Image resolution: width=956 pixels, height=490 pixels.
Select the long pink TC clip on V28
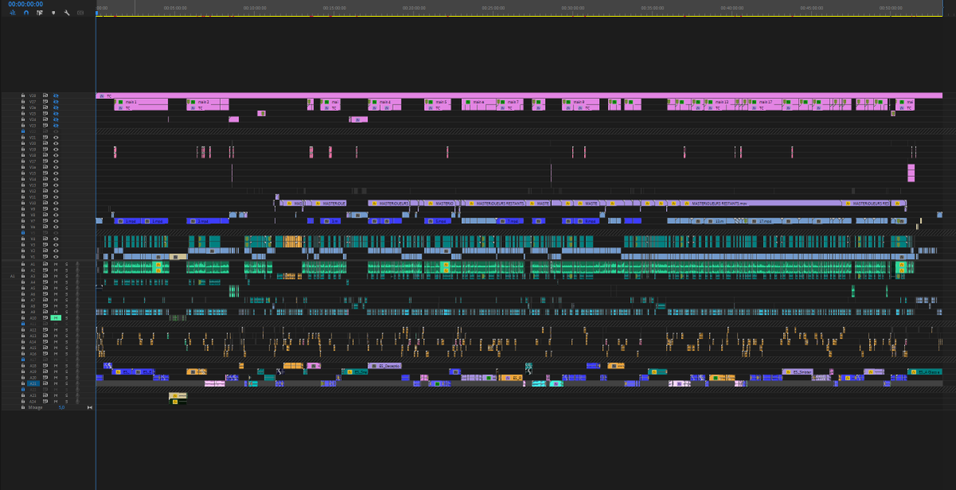pos(519,96)
